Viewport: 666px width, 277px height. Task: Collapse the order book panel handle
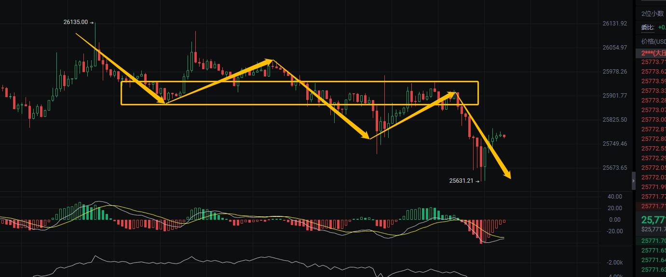[x=634, y=181]
